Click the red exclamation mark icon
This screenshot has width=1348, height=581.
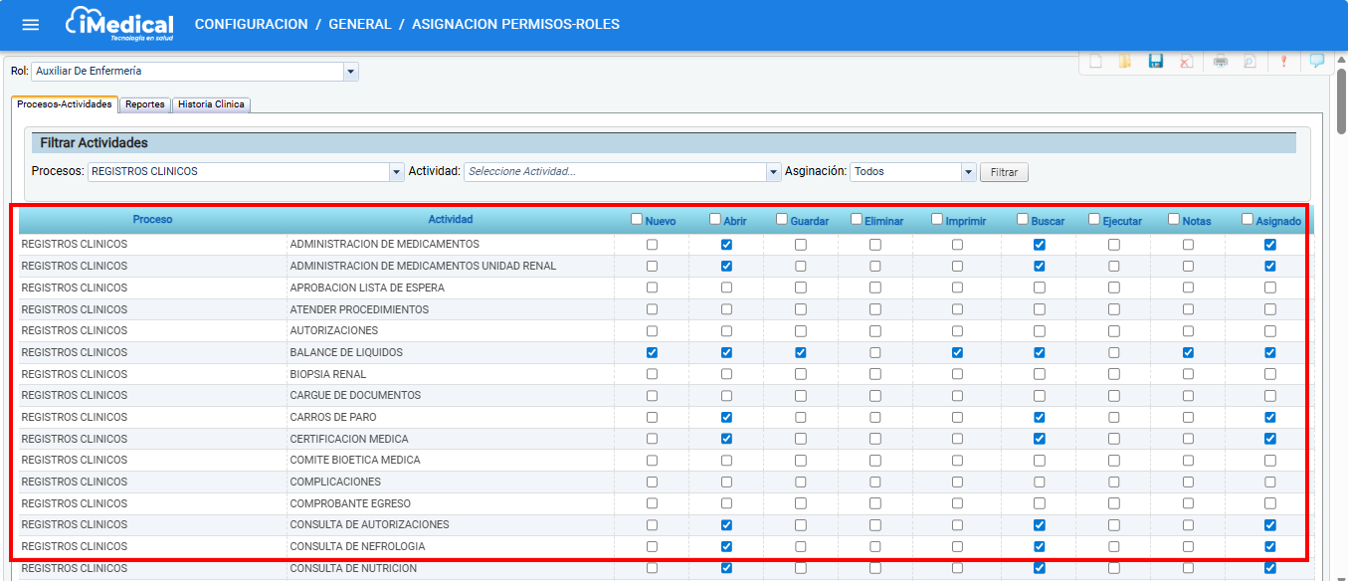[x=1284, y=62]
